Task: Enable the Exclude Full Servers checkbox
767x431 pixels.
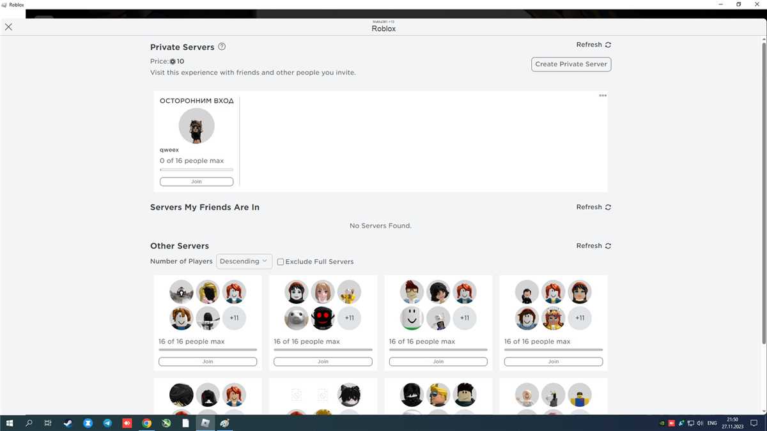Action: click(x=281, y=262)
